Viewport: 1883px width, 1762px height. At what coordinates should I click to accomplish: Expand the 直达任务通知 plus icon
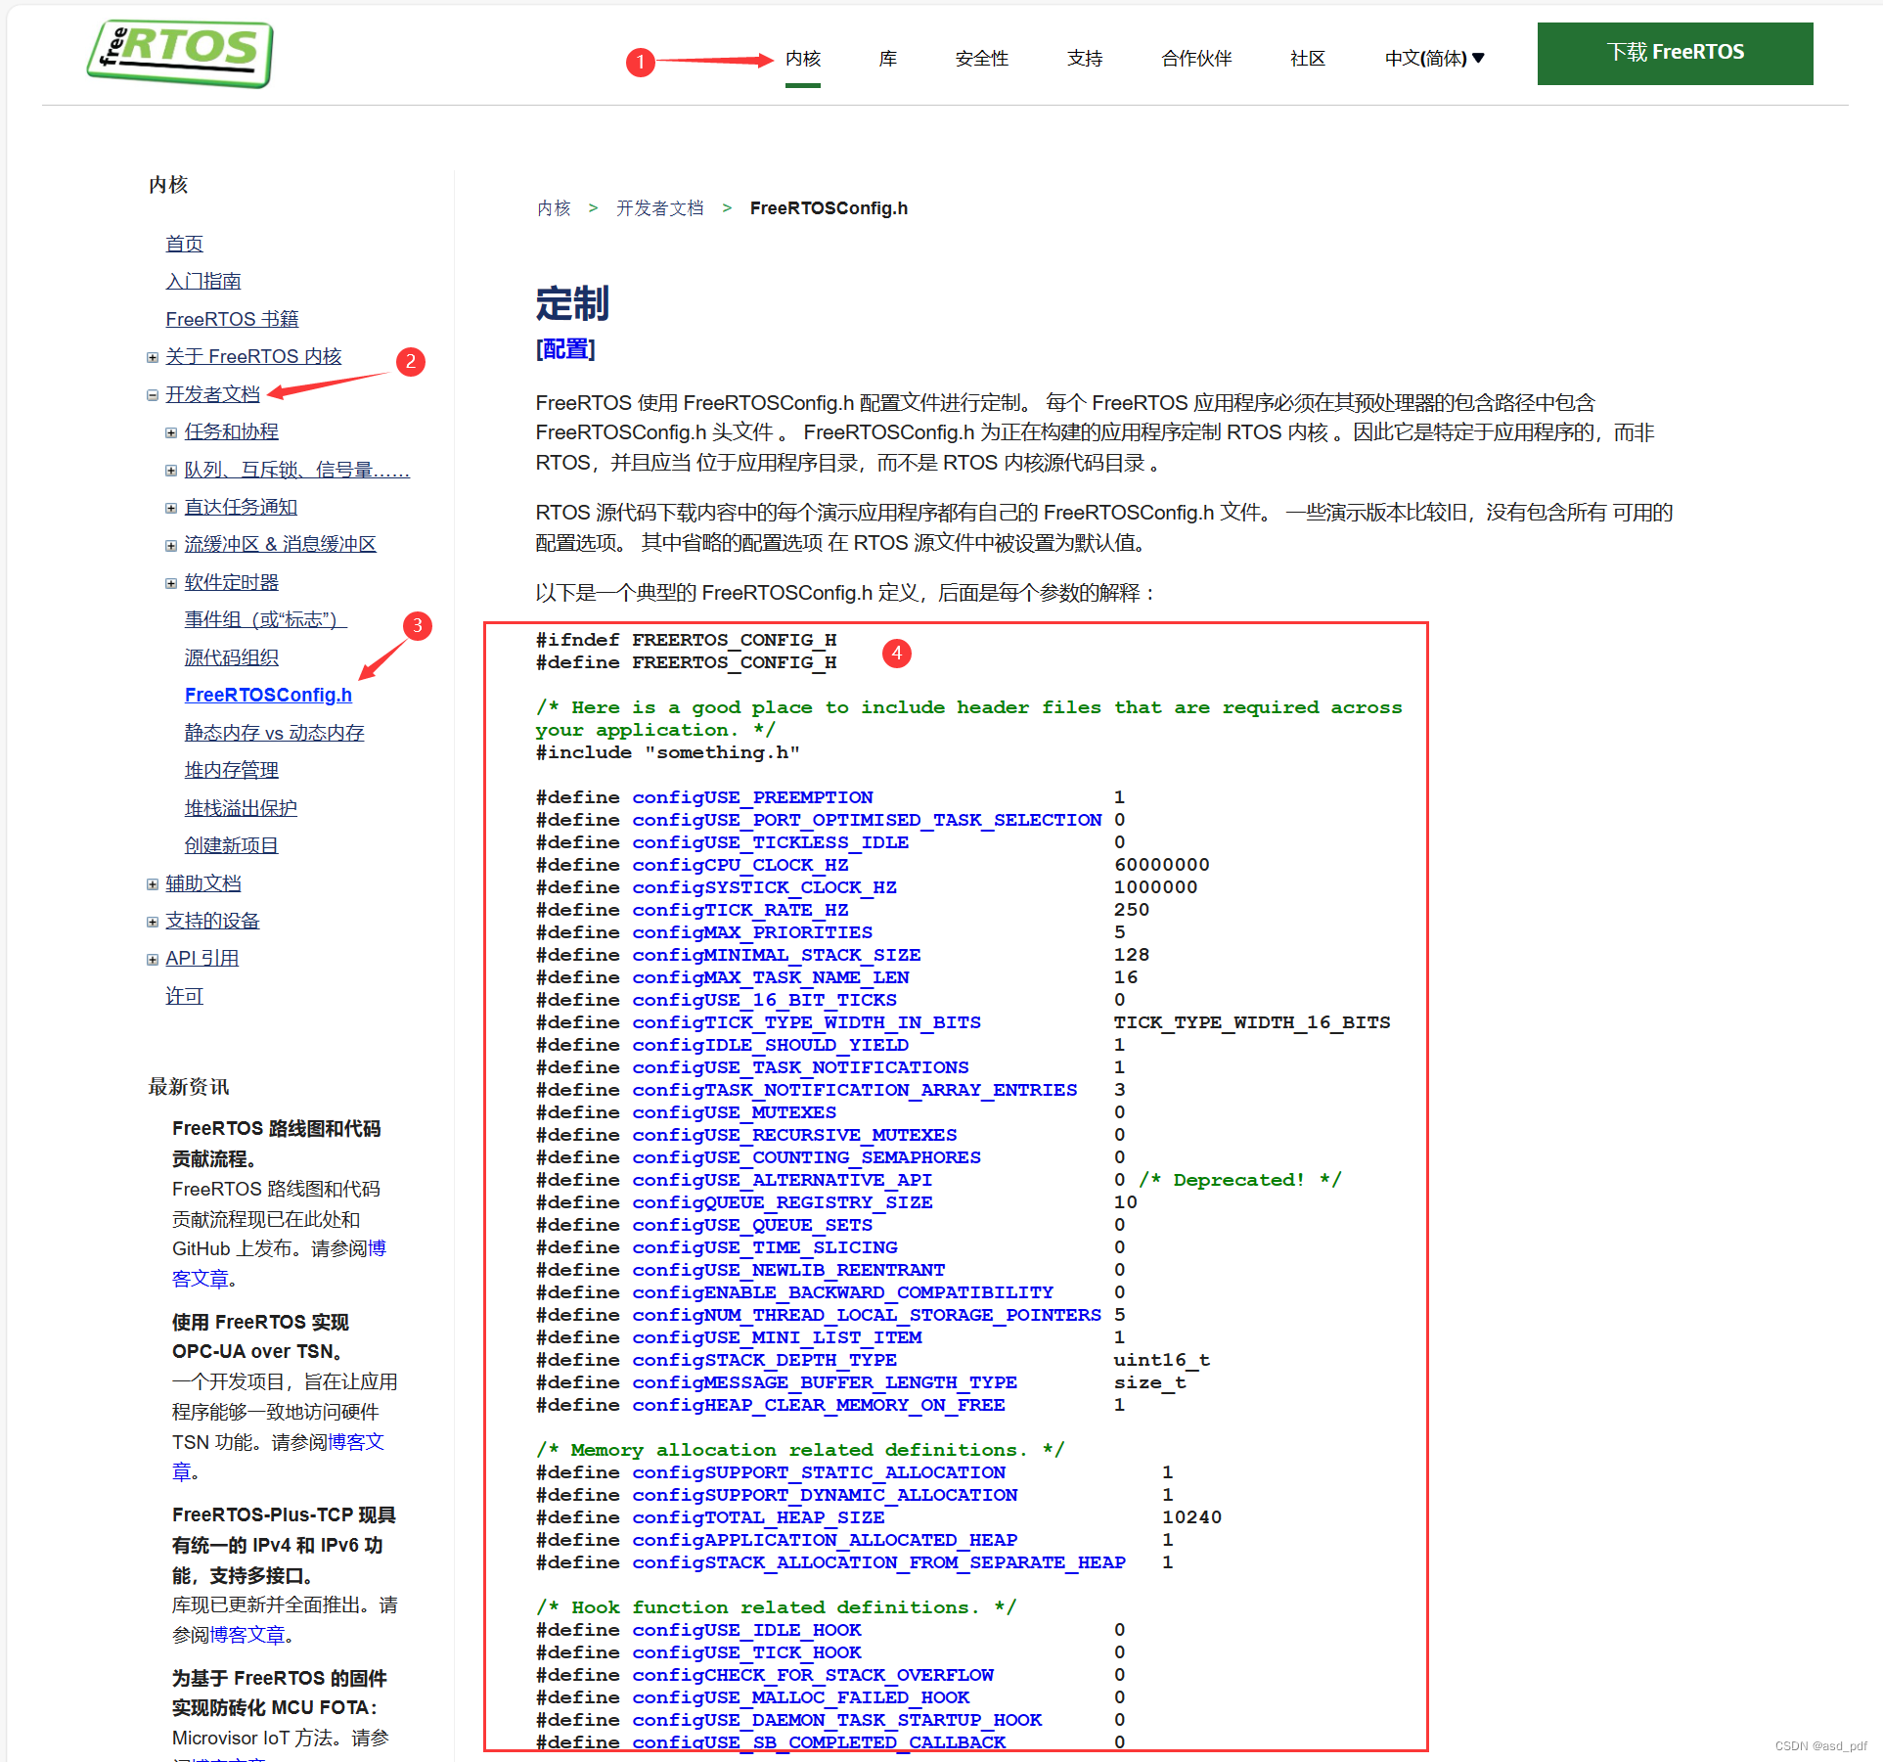(x=171, y=508)
